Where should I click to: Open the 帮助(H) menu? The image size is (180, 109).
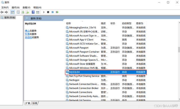point(37,7)
